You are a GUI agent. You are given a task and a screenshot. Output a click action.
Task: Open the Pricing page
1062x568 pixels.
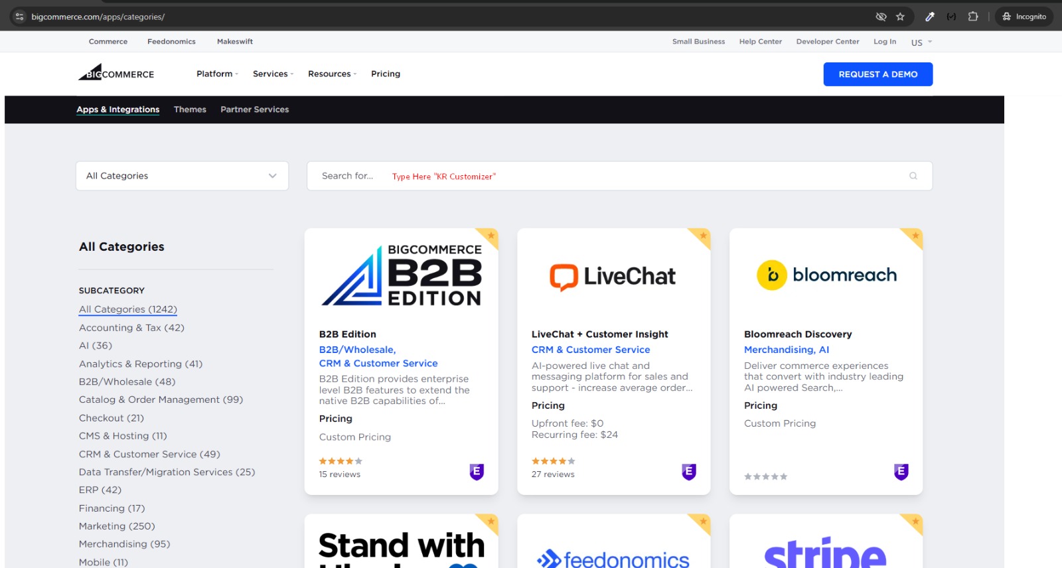[386, 74]
